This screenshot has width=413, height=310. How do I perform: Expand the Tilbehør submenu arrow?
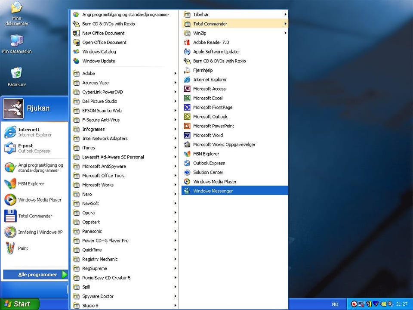pos(286,15)
